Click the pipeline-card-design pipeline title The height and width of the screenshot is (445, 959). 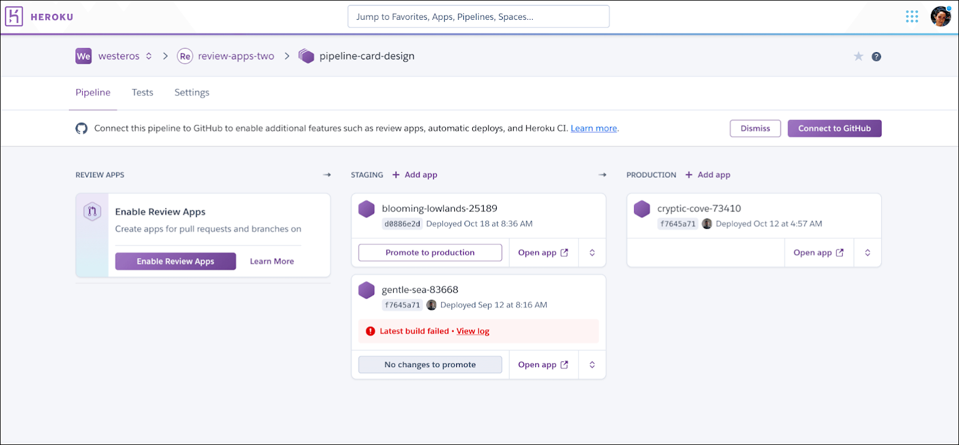[x=367, y=56]
